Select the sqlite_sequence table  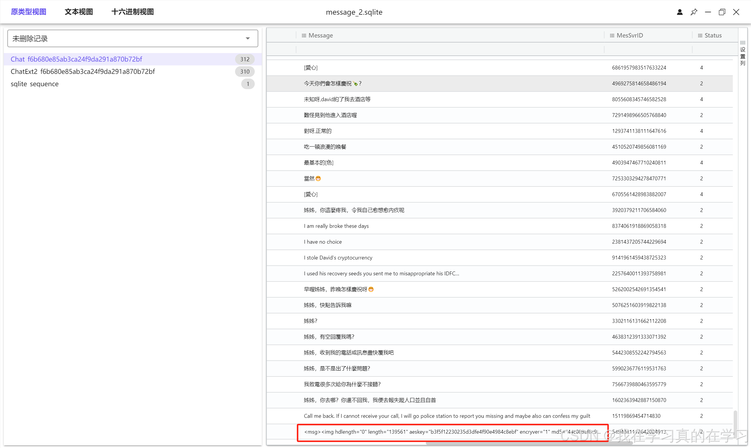coord(34,84)
